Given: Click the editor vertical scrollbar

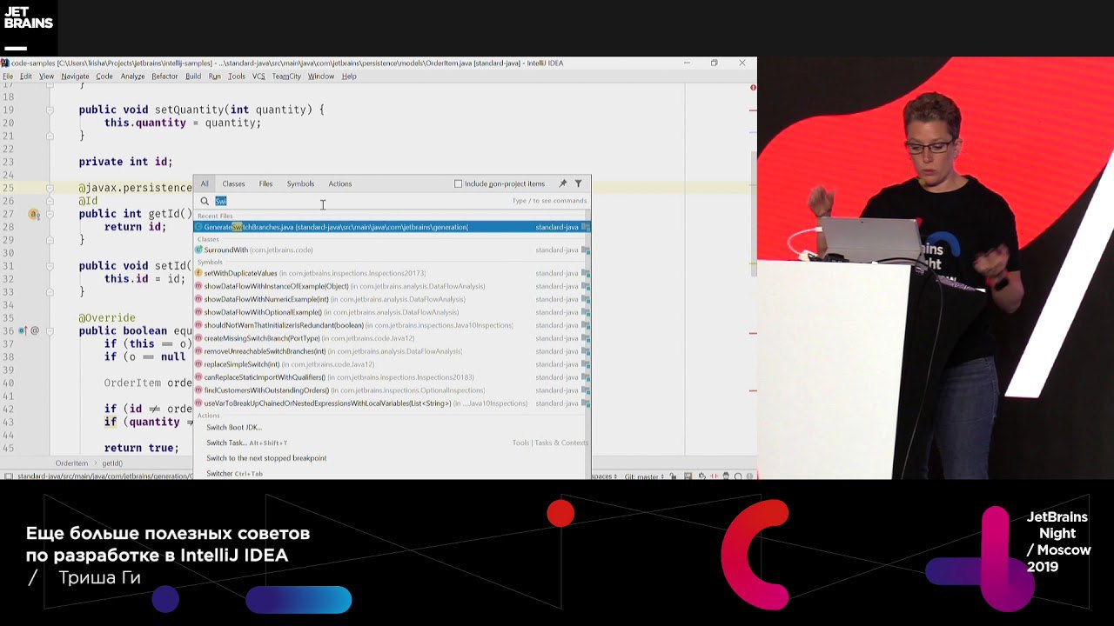Looking at the screenshot, I should 753,213.
